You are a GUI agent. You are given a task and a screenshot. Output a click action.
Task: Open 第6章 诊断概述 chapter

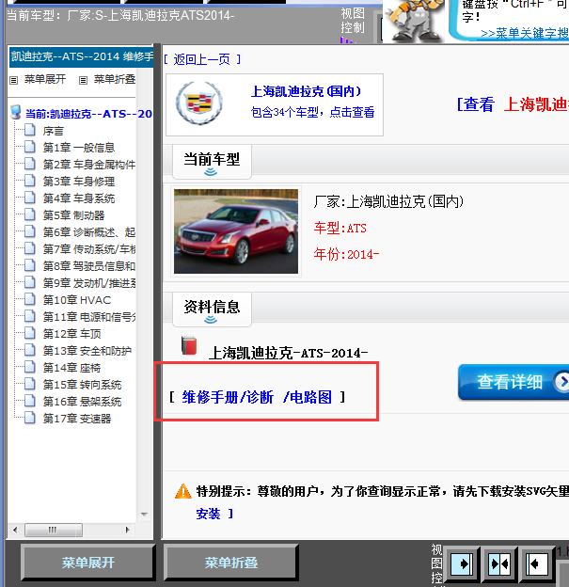[89, 232]
